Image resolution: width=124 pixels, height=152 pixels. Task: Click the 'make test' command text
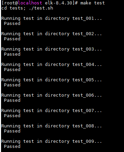click(x=93, y=3)
